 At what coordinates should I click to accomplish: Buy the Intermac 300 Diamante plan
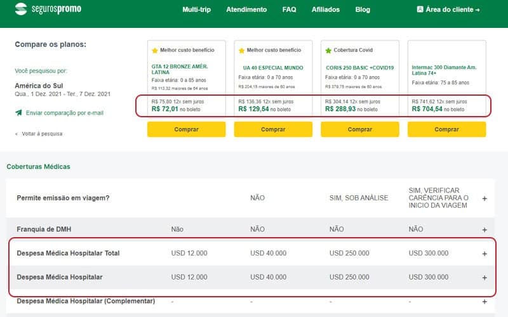447,129
